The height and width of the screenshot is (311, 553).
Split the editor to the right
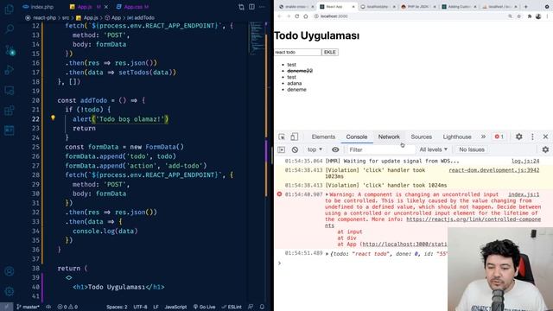(x=251, y=7)
